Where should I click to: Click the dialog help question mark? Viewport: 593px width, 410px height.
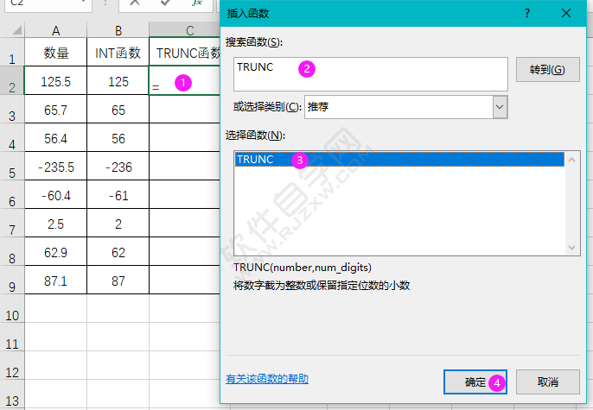click(527, 13)
